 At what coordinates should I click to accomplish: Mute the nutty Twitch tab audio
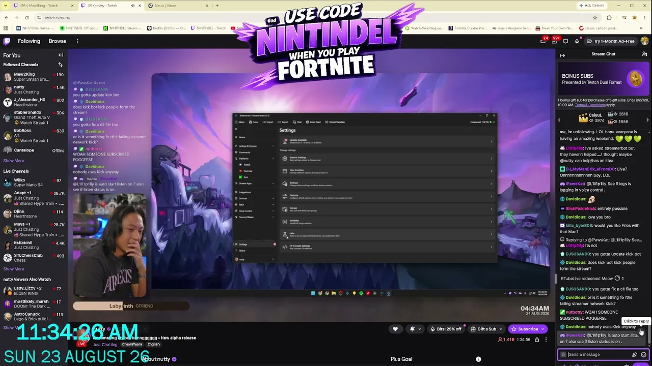pos(132,6)
